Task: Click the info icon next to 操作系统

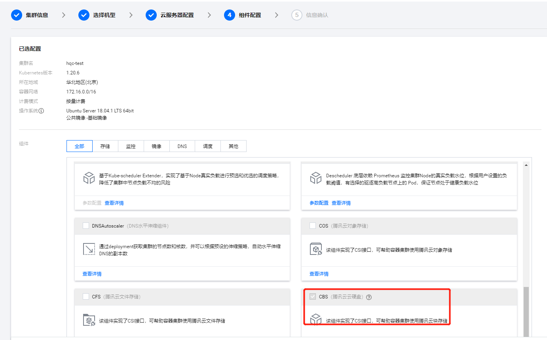Action: tap(41, 111)
